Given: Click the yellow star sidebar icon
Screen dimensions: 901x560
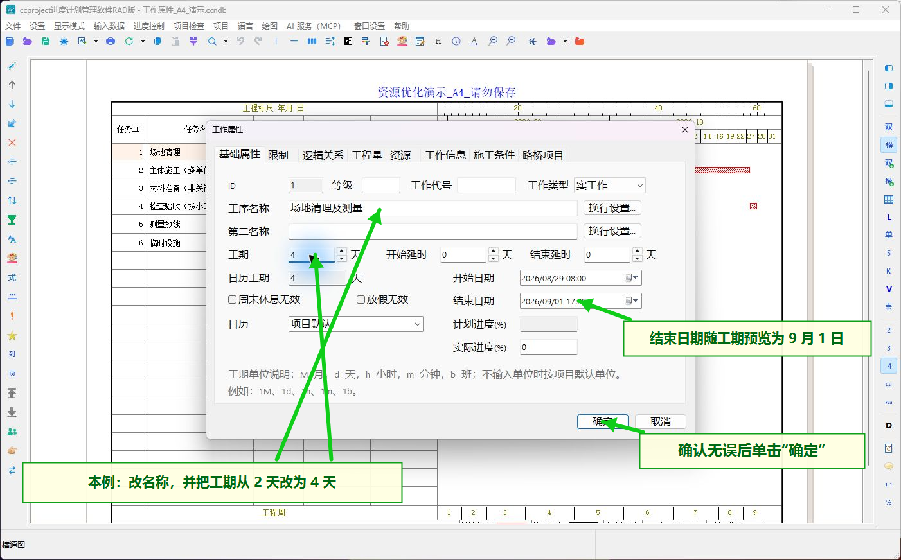Looking at the screenshot, I should click(x=12, y=335).
